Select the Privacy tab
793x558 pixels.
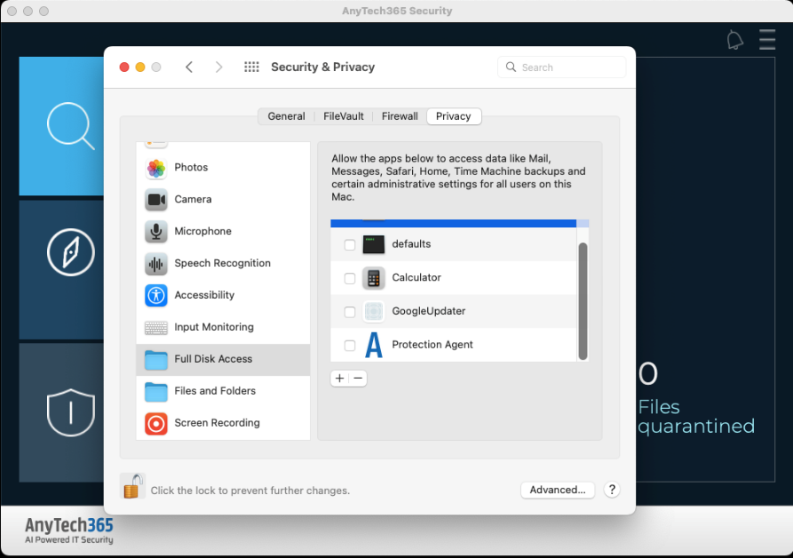pyautogui.click(x=454, y=116)
